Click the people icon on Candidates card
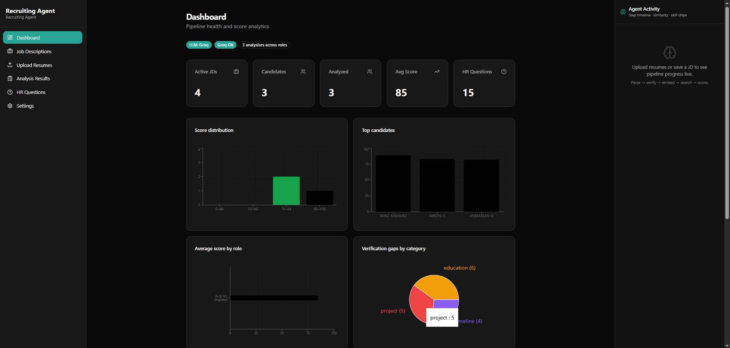Screen dimensions: 730x348 point(303,72)
